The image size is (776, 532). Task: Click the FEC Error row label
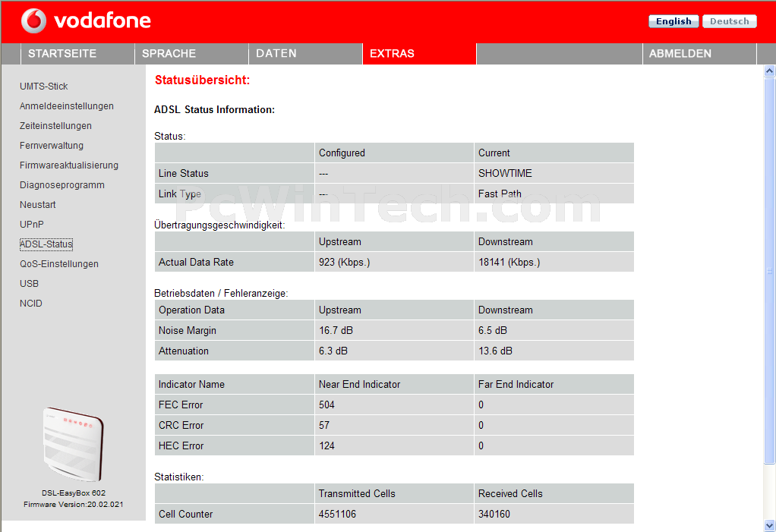[181, 405]
